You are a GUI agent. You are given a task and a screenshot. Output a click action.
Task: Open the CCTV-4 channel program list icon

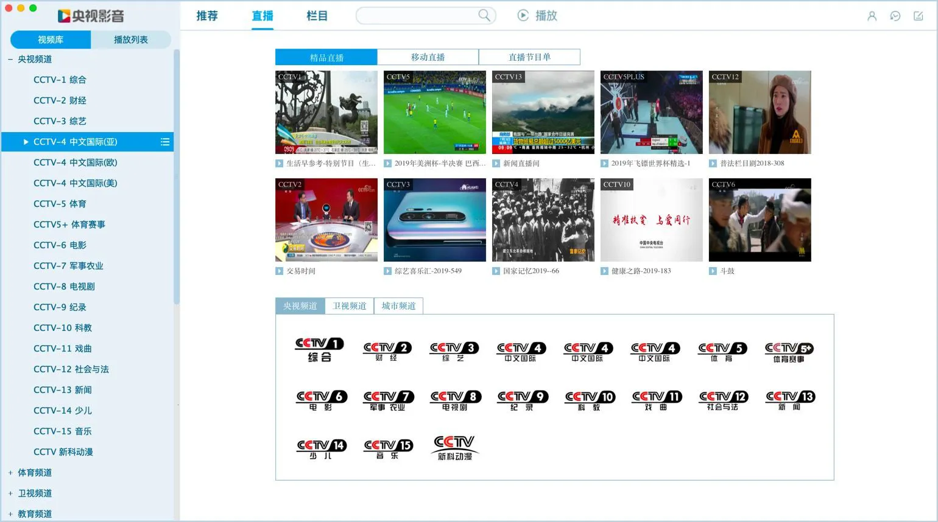[x=165, y=142]
